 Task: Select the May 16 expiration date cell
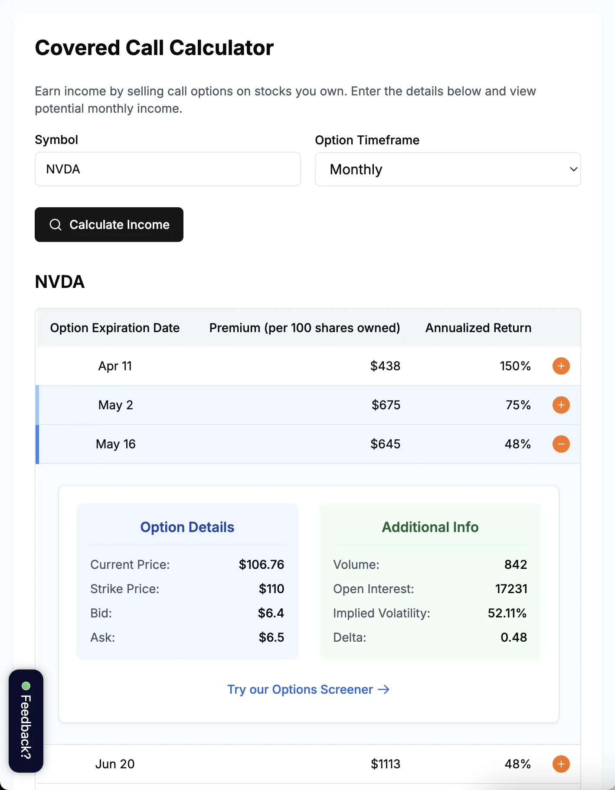pos(115,444)
